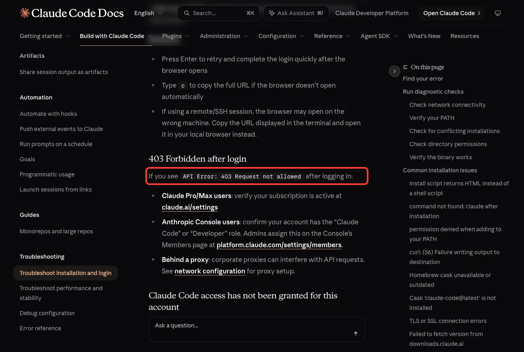524x352 pixels.
Task: Expand the Reference menu
Action: point(332,36)
